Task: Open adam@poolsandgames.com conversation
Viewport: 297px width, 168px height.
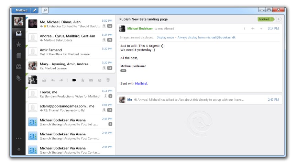Action: [x=70, y=108]
